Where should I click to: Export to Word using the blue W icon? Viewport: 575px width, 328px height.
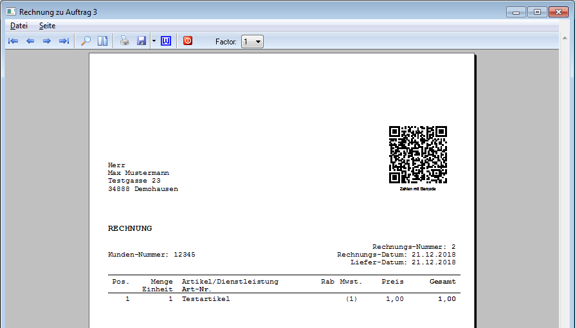click(x=166, y=41)
